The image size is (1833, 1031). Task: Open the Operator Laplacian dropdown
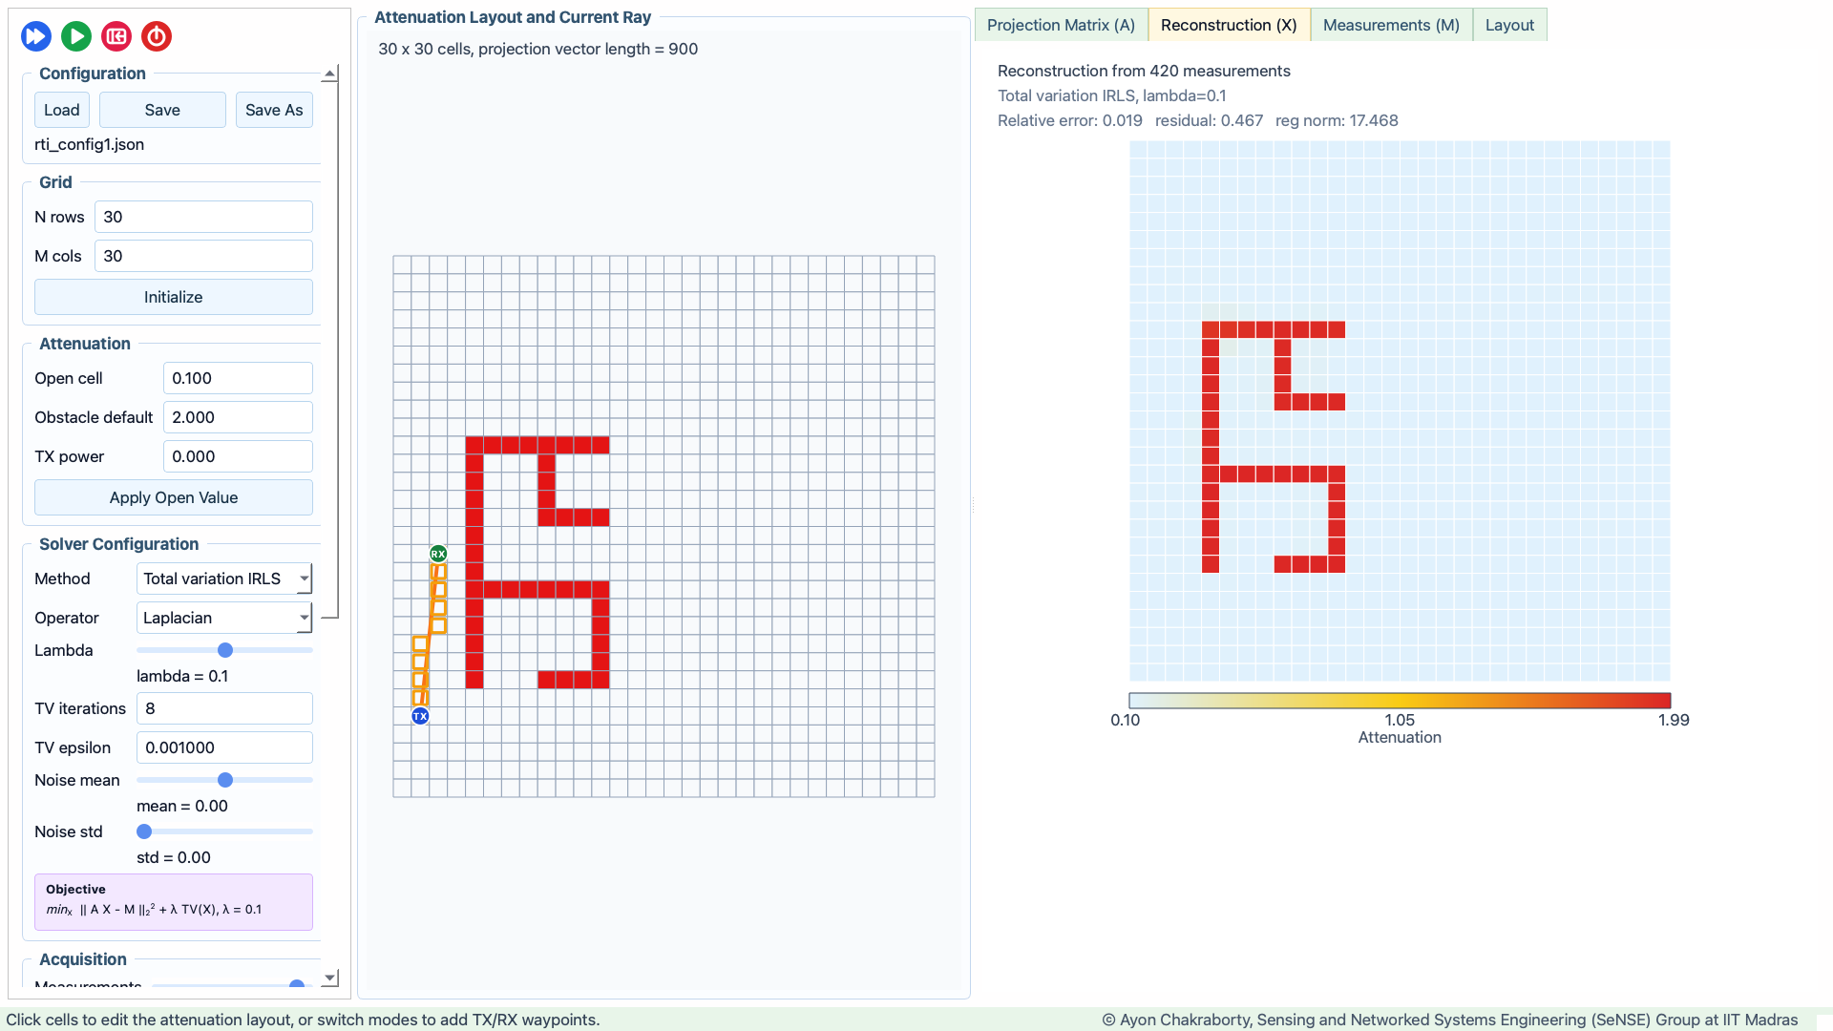click(224, 618)
